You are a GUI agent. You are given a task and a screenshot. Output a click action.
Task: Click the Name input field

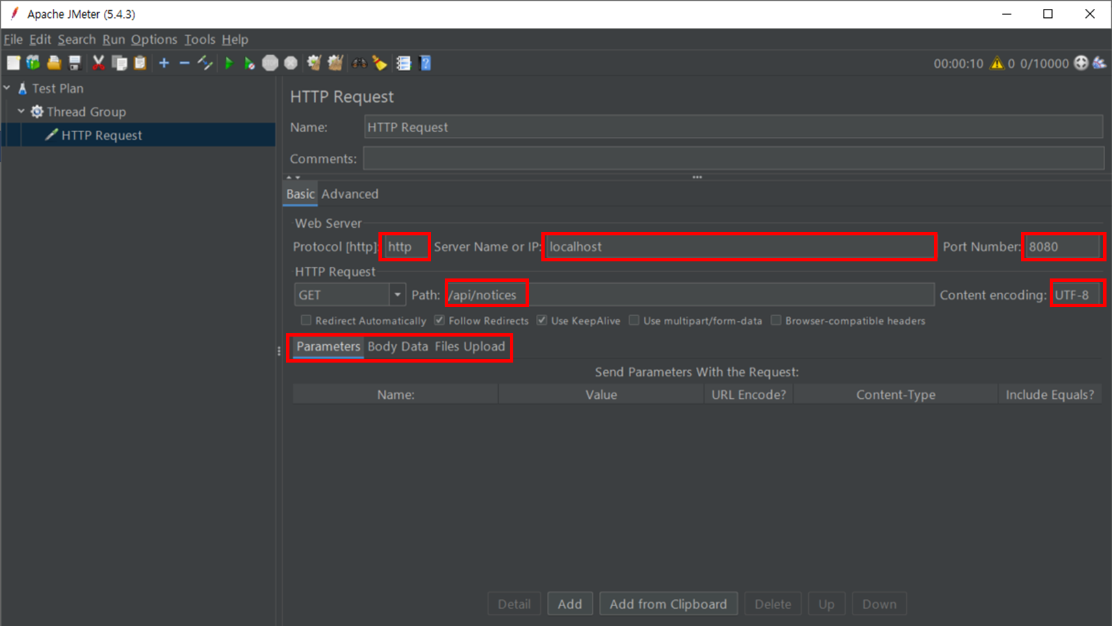click(x=734, y=127)
